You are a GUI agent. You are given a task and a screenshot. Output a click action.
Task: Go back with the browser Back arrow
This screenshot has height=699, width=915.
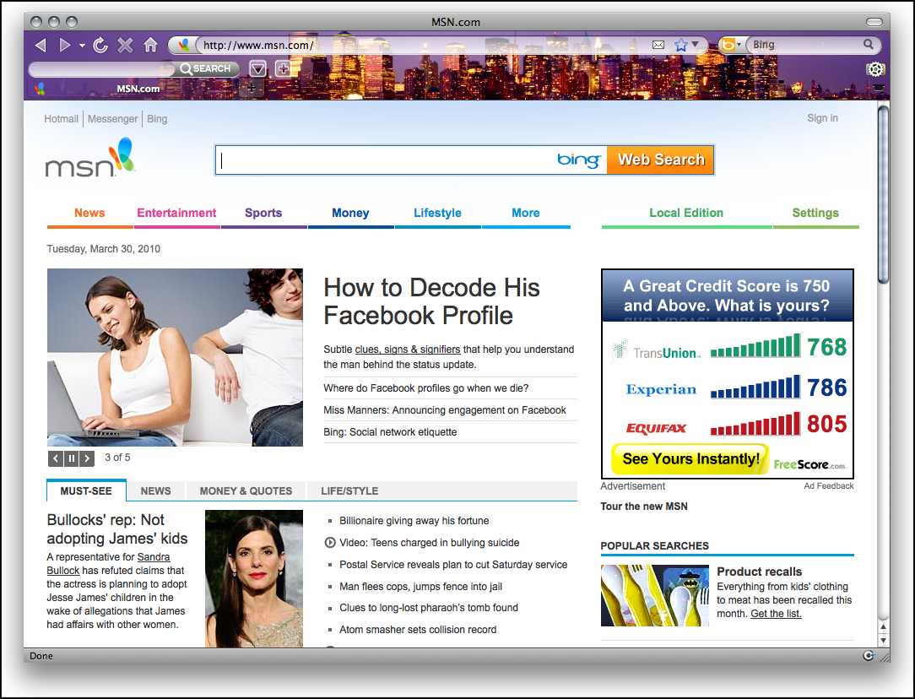click(41, 45)
